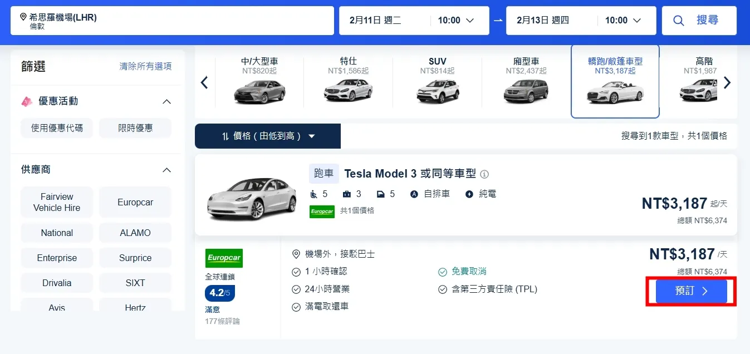Click the 共1個價格 text

click(x=357, y=210)
